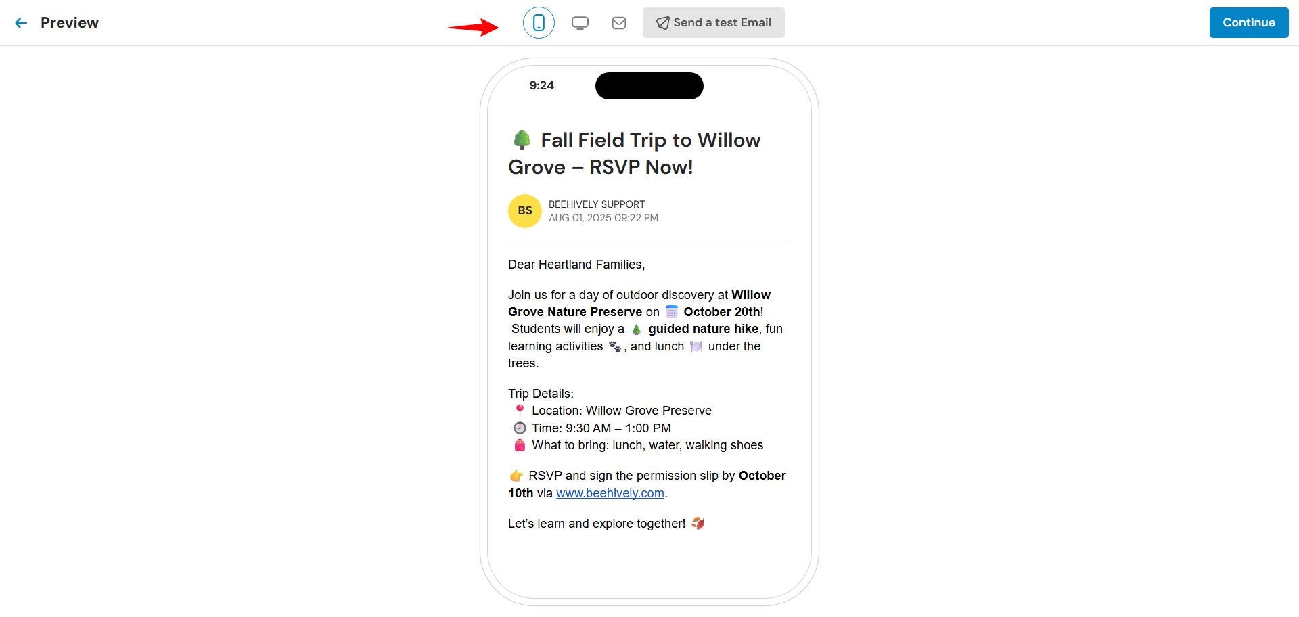1299x617 pixels.
Task: Switch to mobile phone preview
Action: 539,23
